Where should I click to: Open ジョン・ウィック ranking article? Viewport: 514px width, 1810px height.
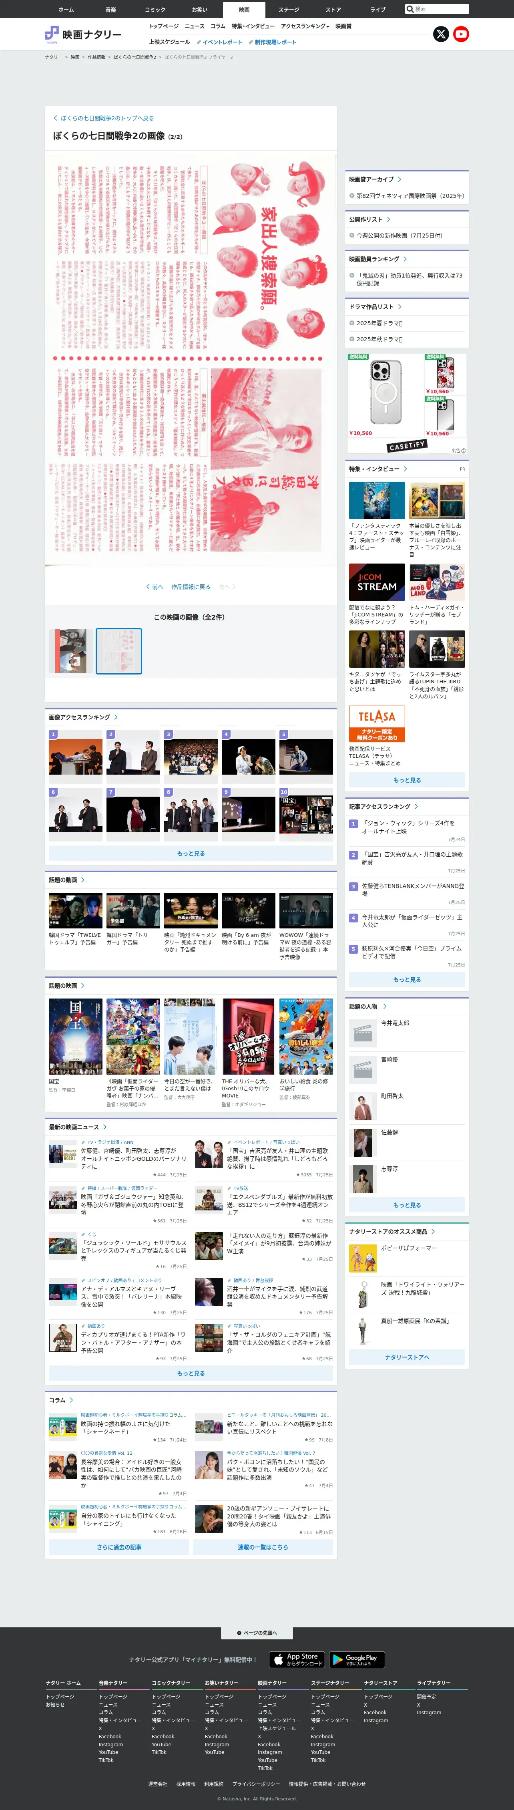tap(408, 827)
